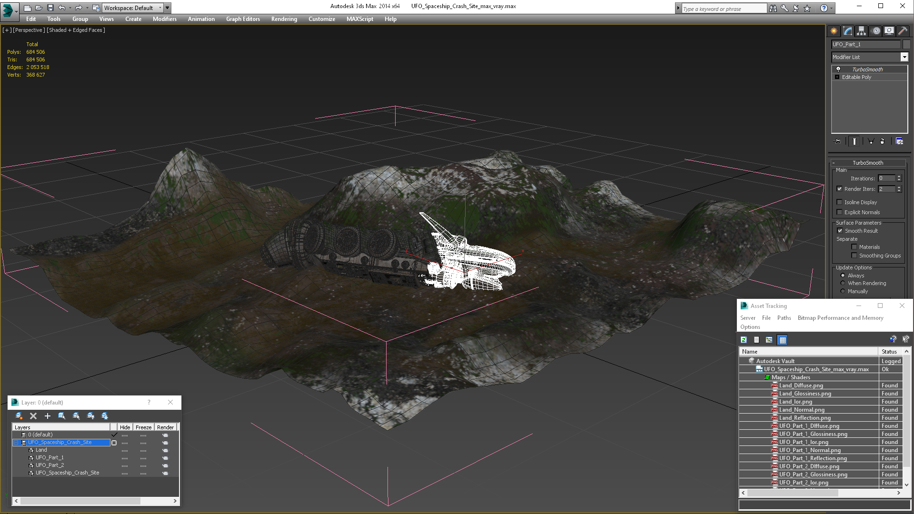
Task: Click the search keyword input field
Action: 723,9
